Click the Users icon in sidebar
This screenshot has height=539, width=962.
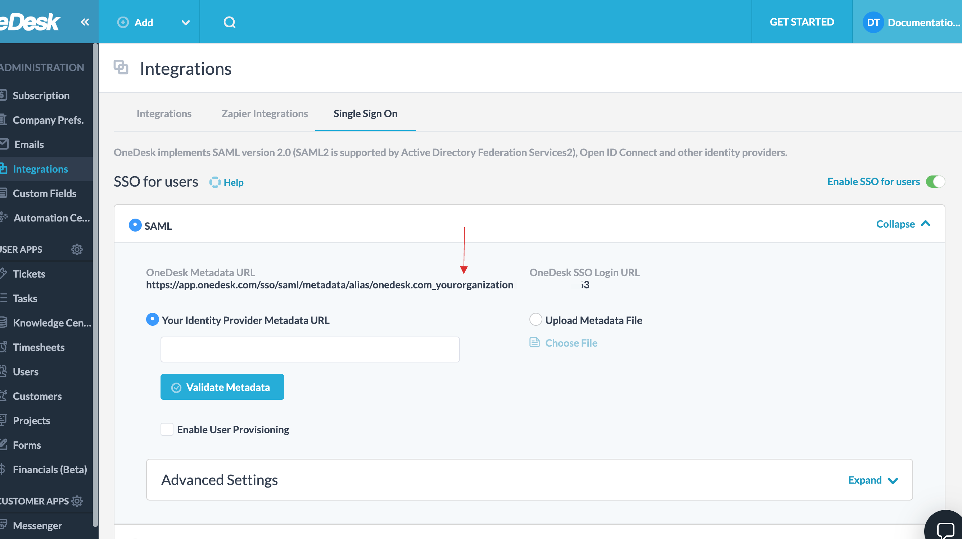pyautogui.click(x=3, y=371)
